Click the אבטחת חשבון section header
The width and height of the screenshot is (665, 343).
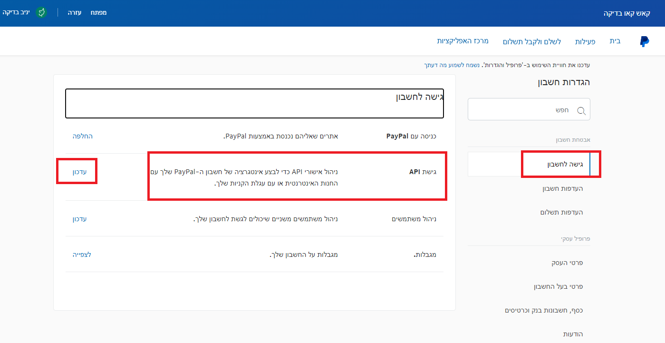pyautogui.click(x=573, y=140)
